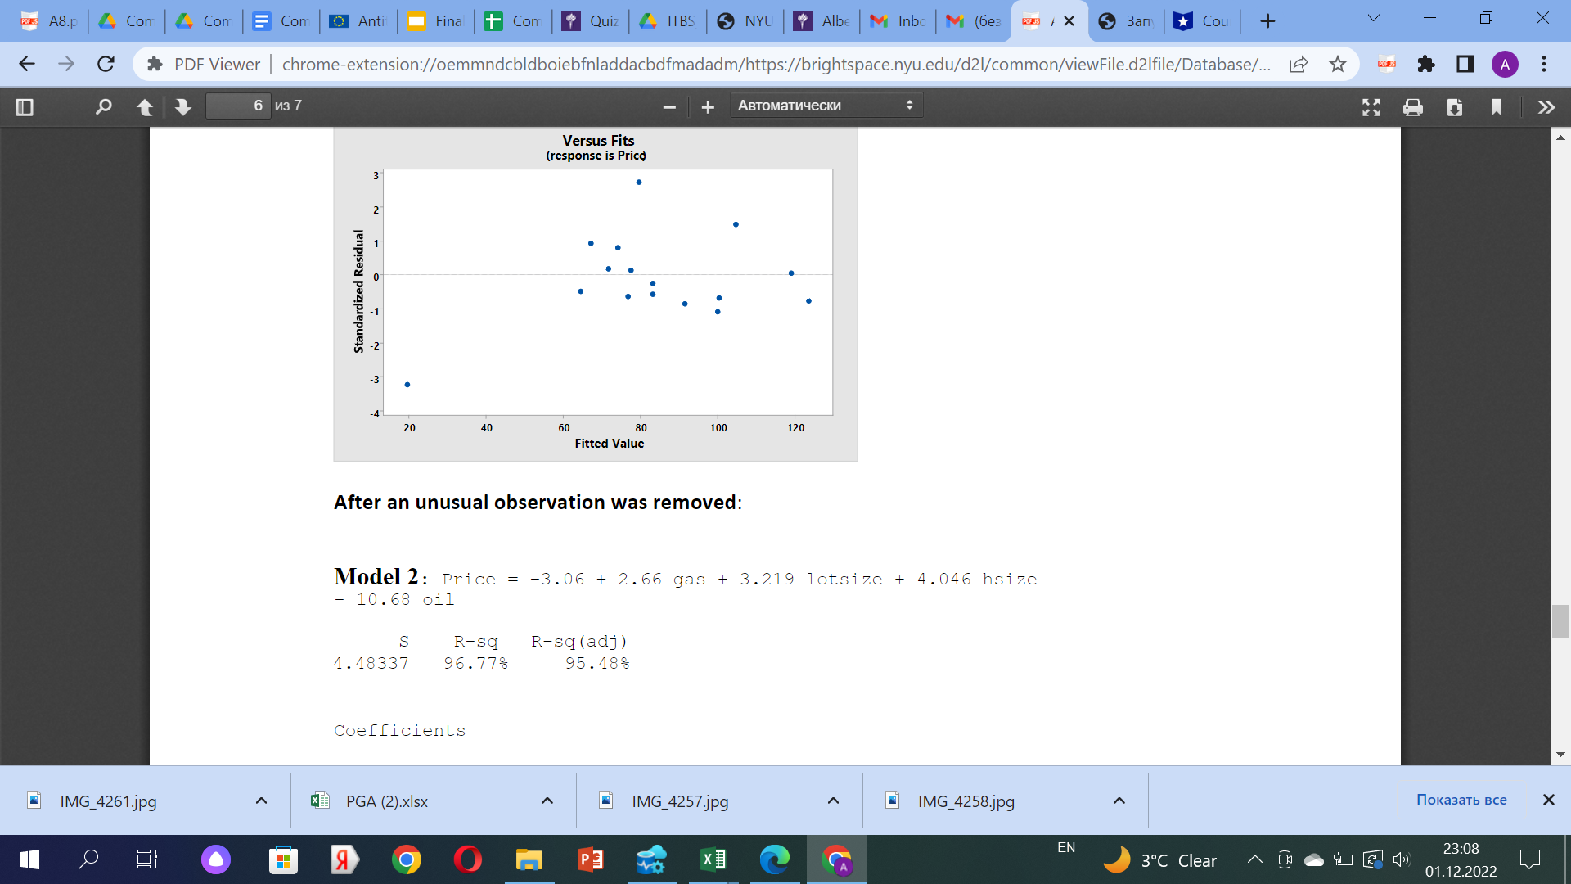This screenshot has height=884, width=1571.
Task: Add a bookmark to the current page
Action: coord(1497,107)
